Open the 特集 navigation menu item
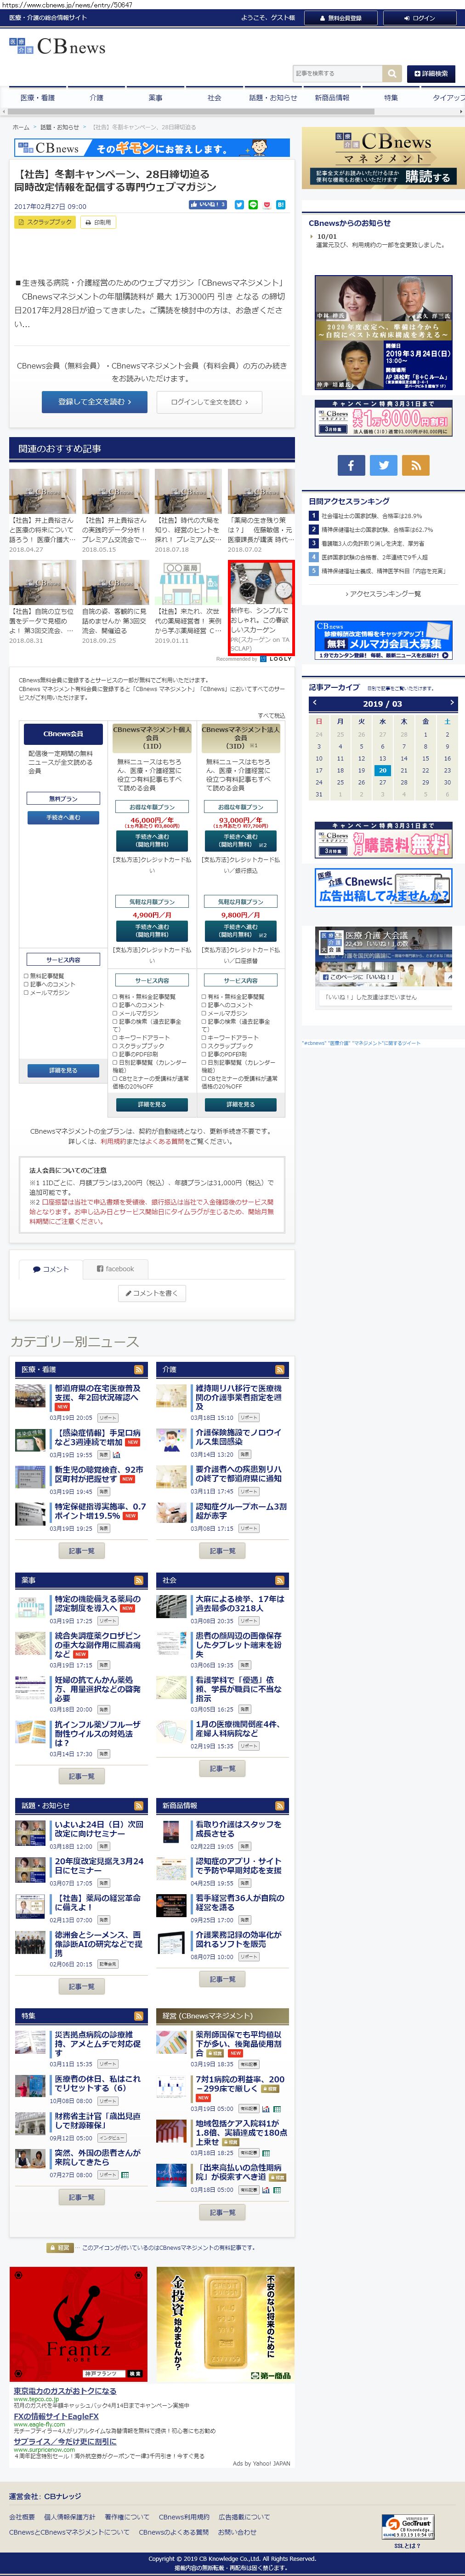The height and width of the screenshot is (2576, 465). [x=390, y=98]
